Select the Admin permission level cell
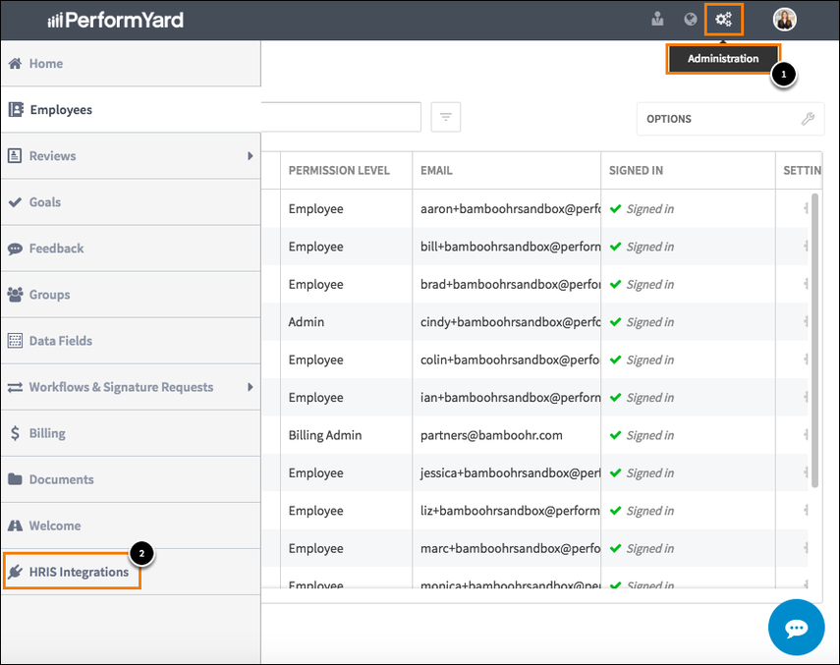 coord(346,322)
